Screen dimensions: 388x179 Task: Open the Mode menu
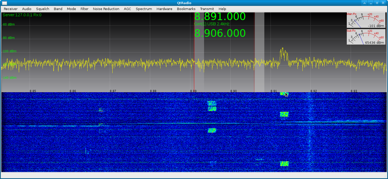(71, 9)
